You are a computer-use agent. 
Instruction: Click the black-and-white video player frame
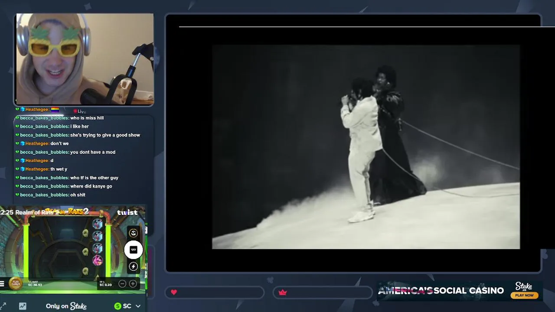(366, 146)
